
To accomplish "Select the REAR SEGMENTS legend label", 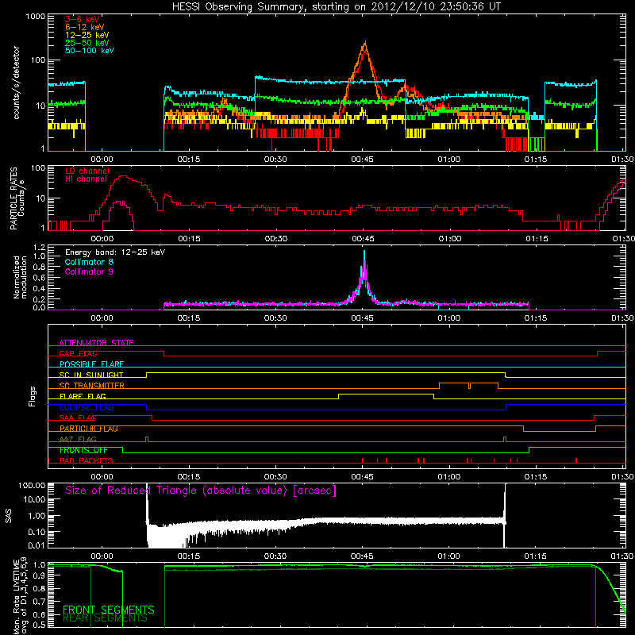I will (x=106, y=618).
